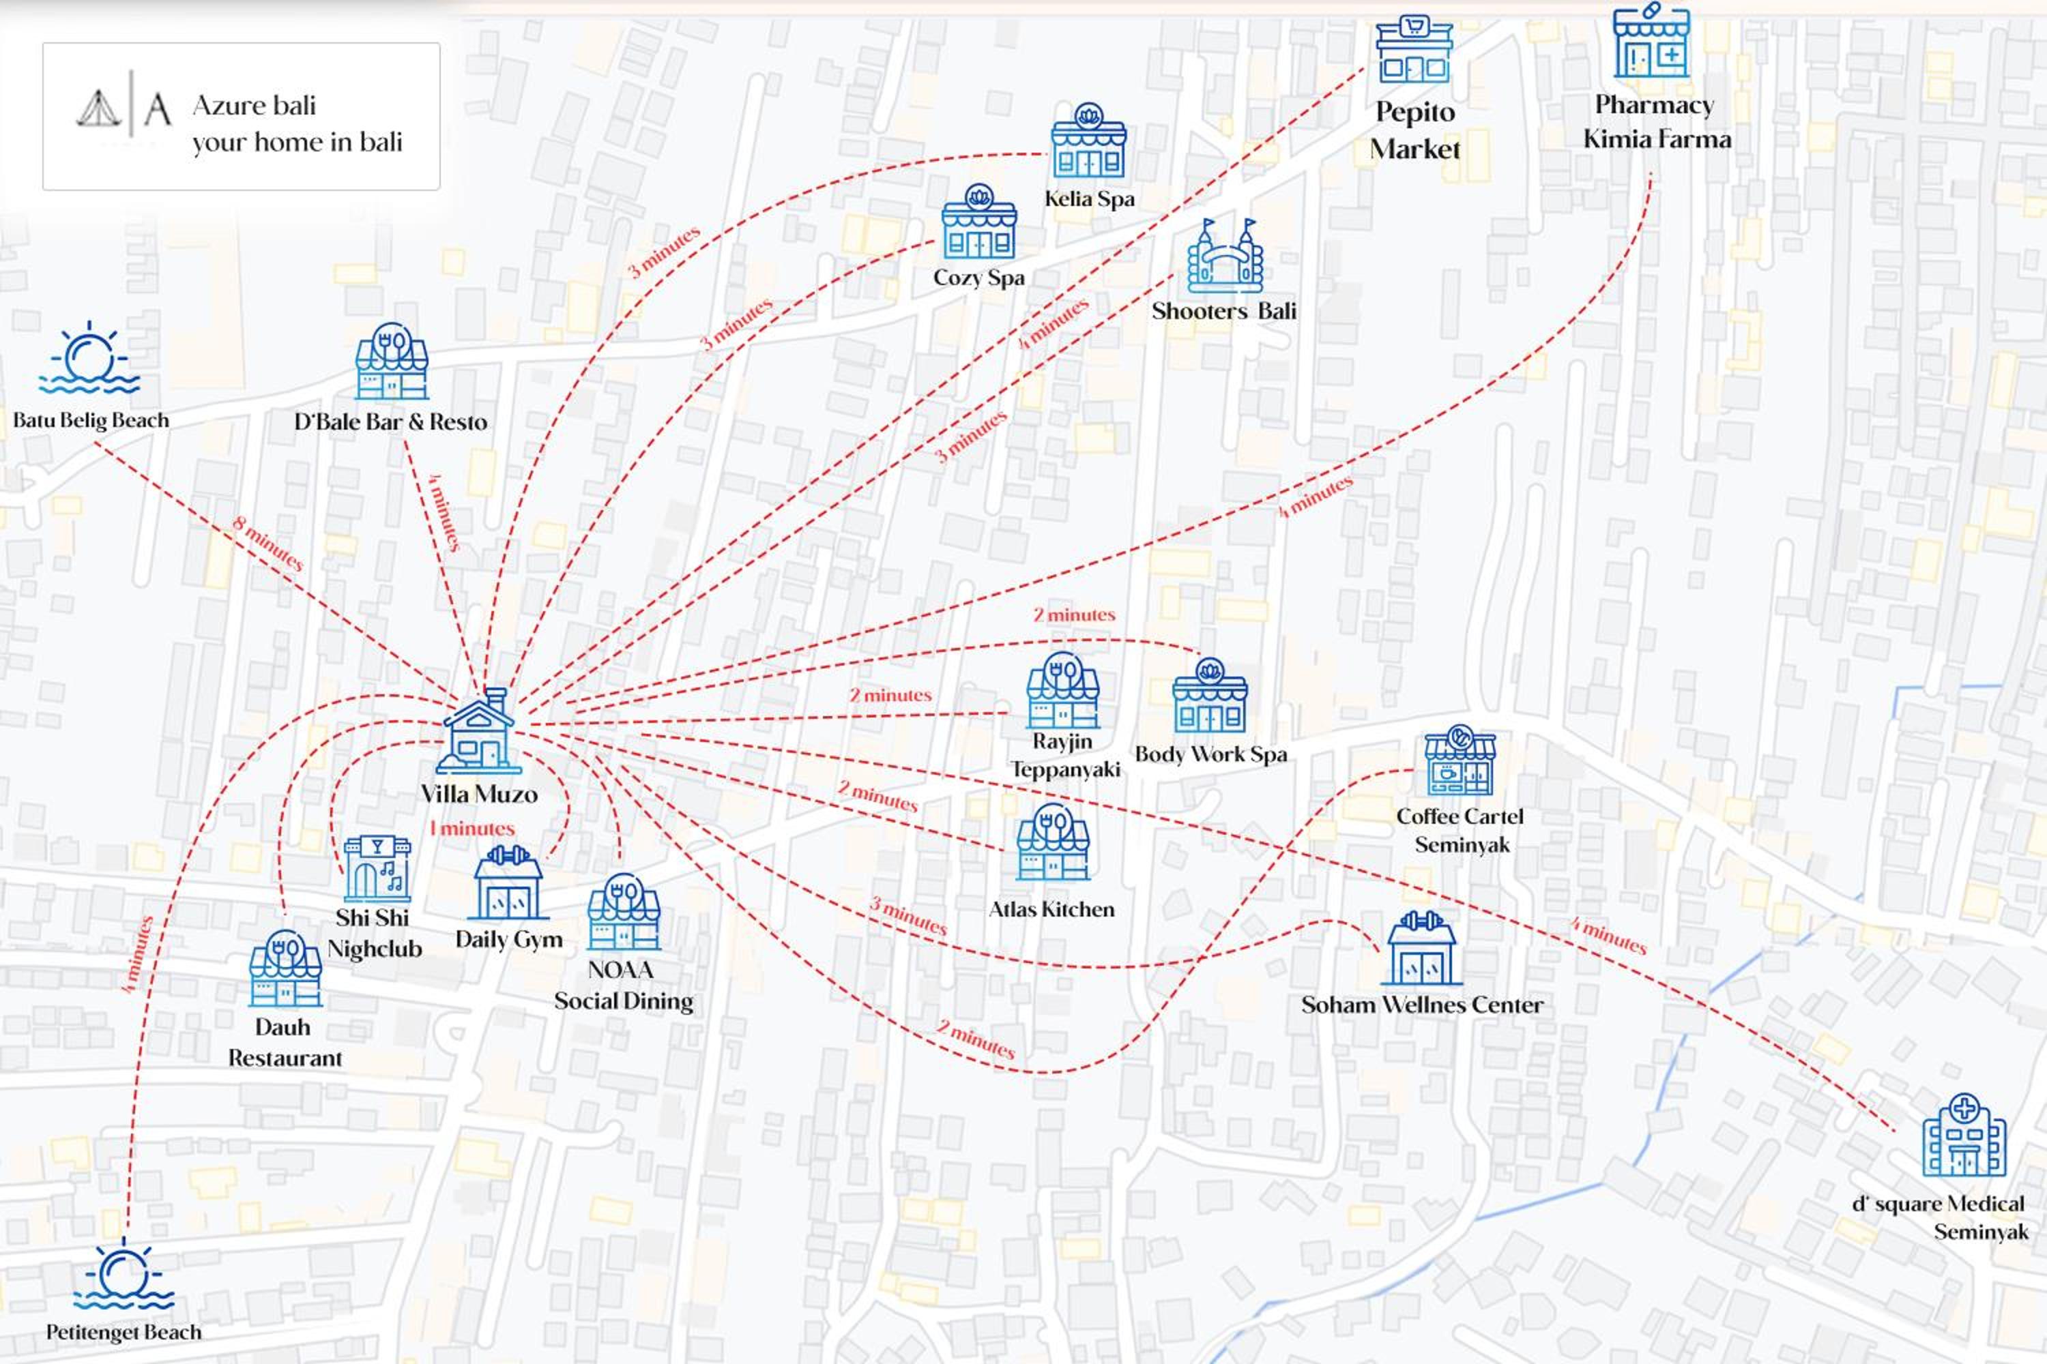Select the Dauh Restaurant label

285,1042
